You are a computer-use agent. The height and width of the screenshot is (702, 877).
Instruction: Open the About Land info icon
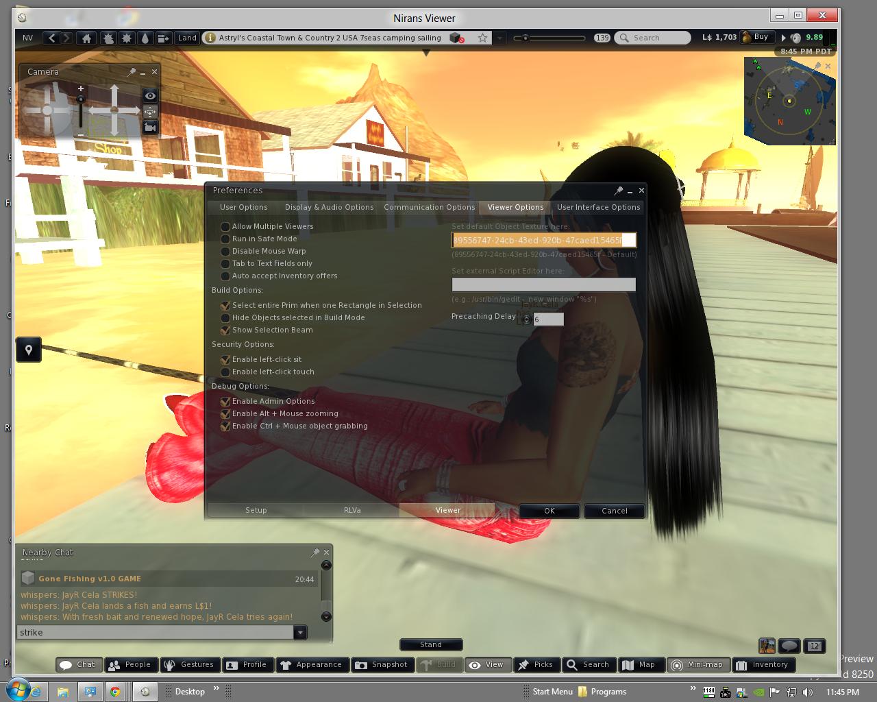210,38
